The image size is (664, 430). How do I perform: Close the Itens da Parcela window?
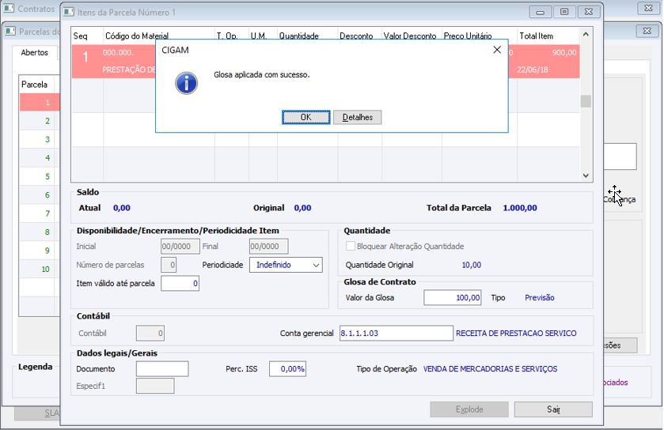point(589,12)
